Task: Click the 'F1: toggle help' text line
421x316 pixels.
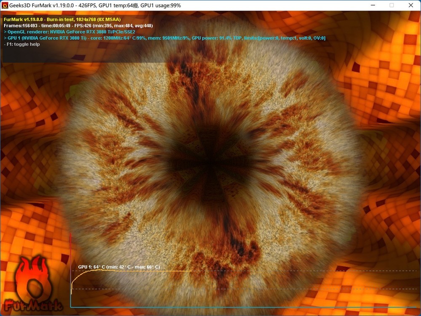Action: [x=22, y=44]
